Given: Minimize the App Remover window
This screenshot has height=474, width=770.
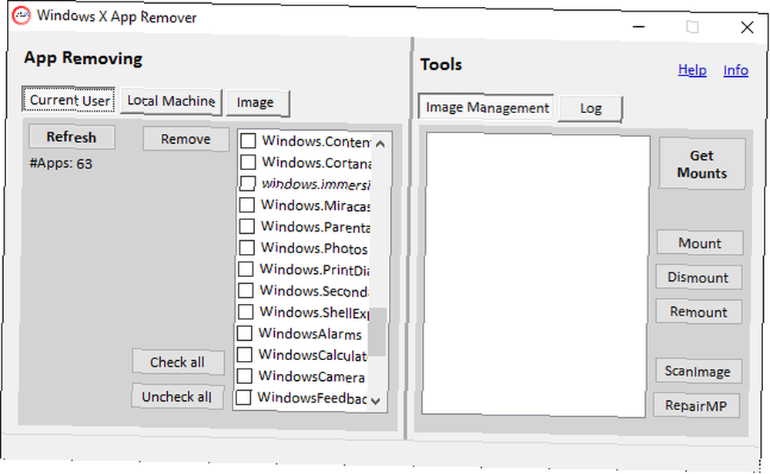Looking at the screenshot, I should pyautogui.click(x=638, y=27).
